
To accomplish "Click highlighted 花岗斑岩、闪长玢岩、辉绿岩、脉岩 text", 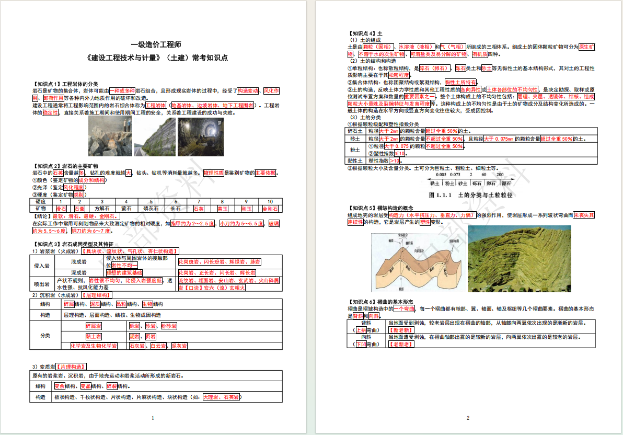I will click(220, 261).
